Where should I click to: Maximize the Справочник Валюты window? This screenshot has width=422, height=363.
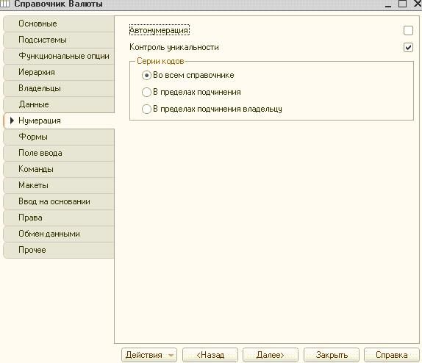pos(402,4)
